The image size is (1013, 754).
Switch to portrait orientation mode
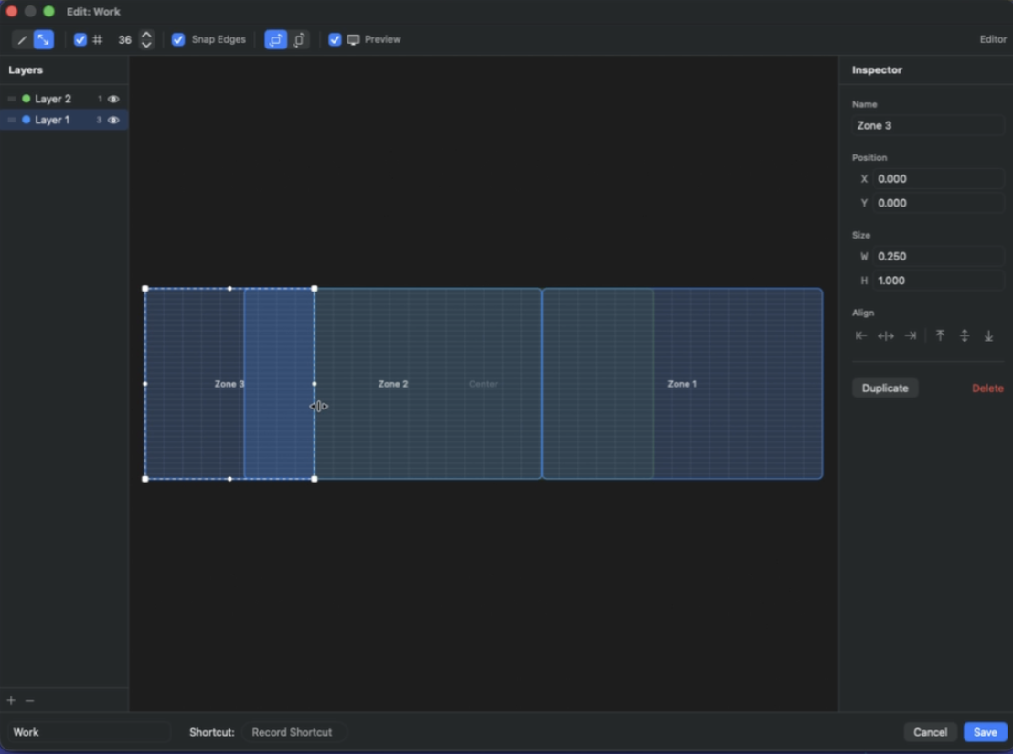tap(299, 40)
